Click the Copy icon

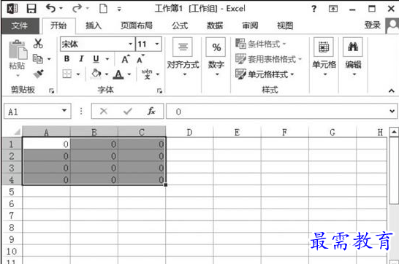pyautogui.click(x=38, y=59)
